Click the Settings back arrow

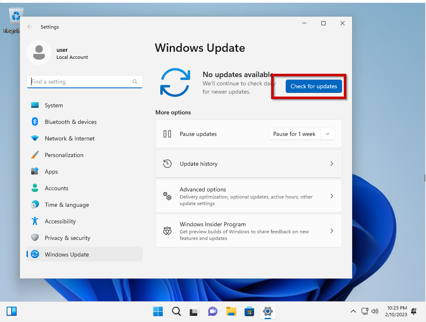[x=30, y=27]
